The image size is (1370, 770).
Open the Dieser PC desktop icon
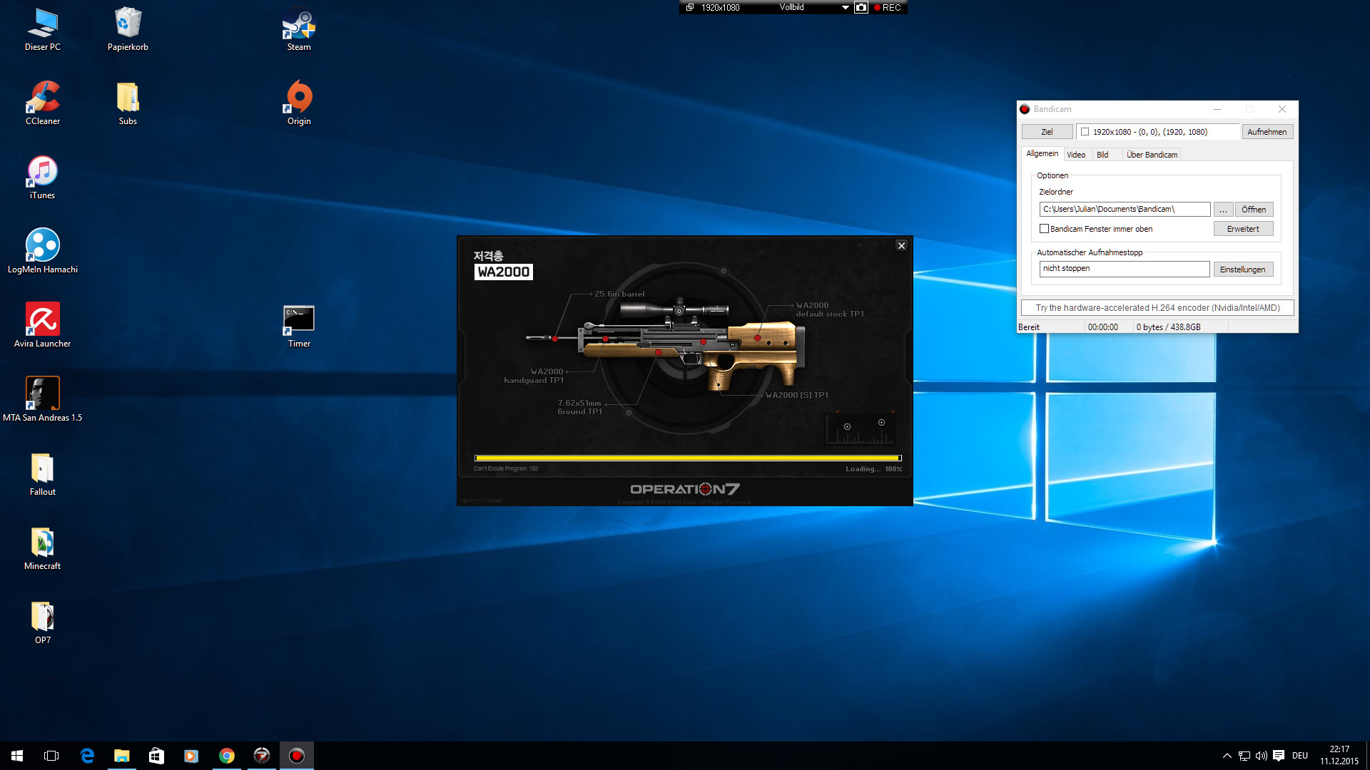[43, 29]
